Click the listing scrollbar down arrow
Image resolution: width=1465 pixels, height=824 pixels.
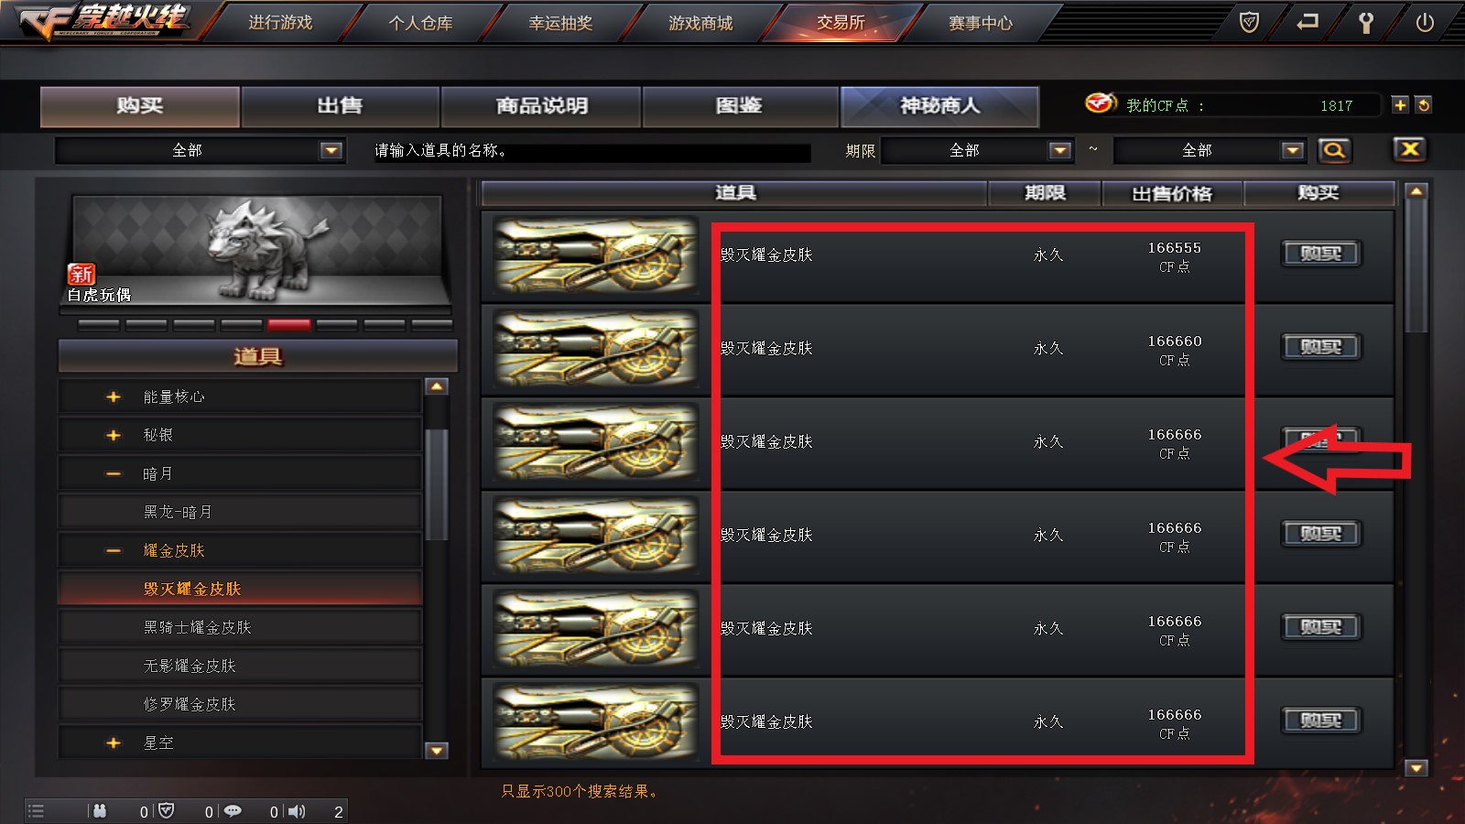pos(1416,768)
